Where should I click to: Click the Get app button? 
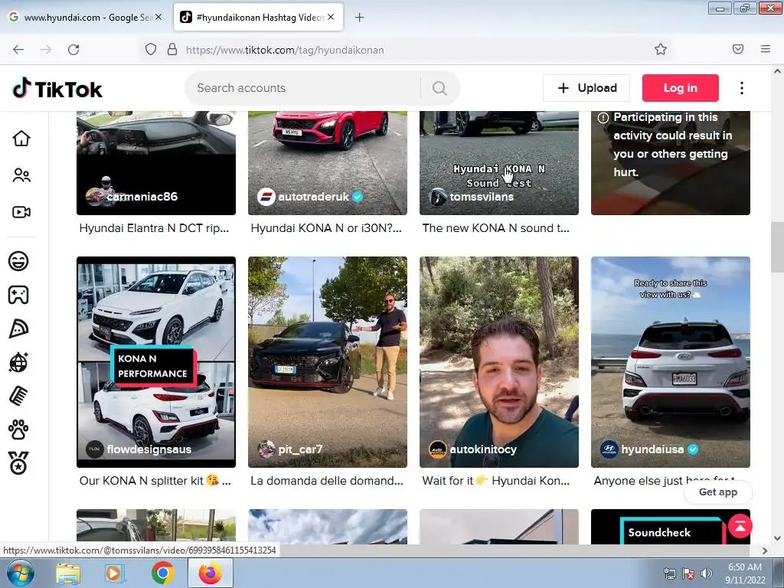click(x=718, y=492)
